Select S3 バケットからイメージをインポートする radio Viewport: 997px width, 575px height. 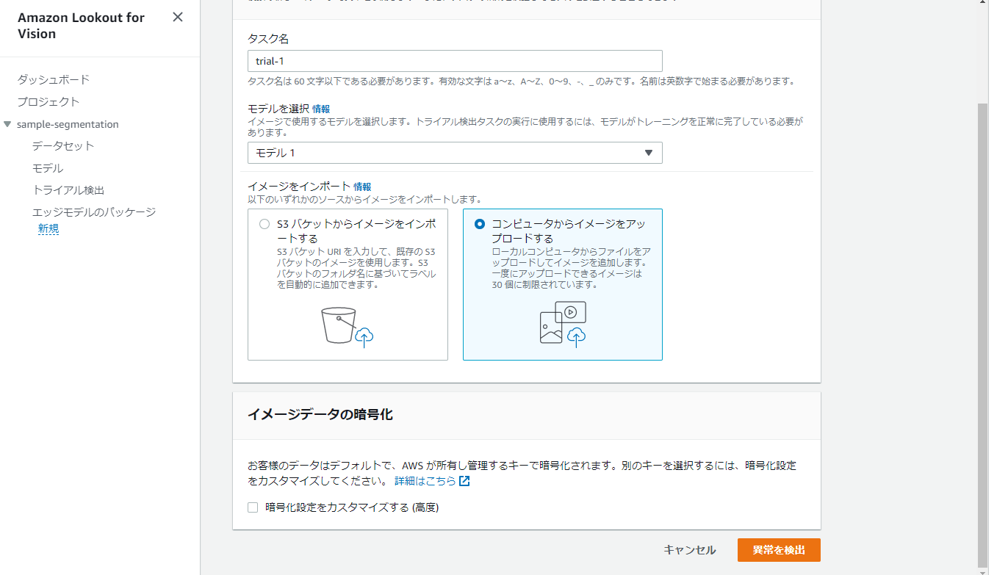tap(264, 225)
